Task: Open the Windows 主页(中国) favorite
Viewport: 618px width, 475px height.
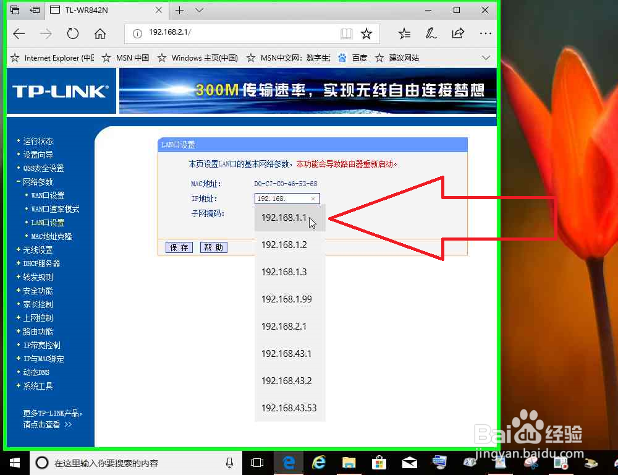Action: [x=198, y=58]
